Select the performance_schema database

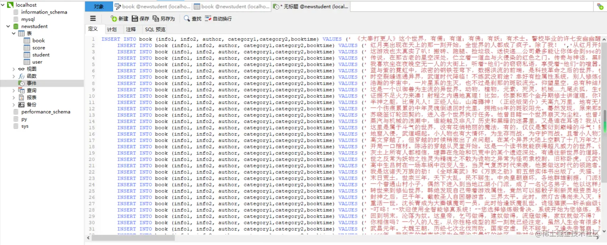[46, 112]
